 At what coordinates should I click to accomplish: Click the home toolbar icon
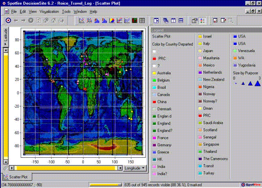tap(54, 21)
